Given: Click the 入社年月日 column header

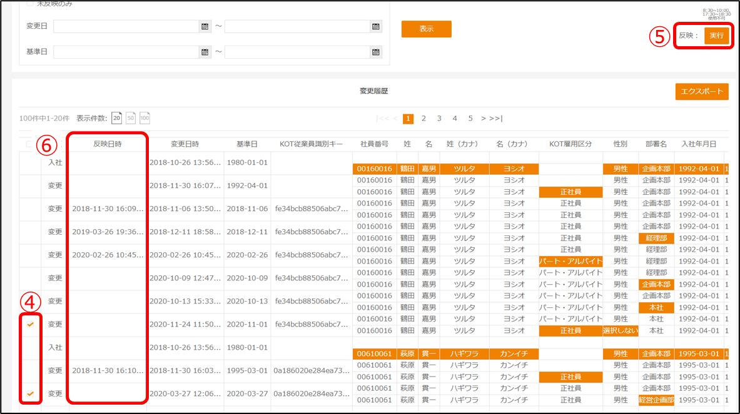Looking at the screenshot, I should pyautogui.click(x=699, y=144).
